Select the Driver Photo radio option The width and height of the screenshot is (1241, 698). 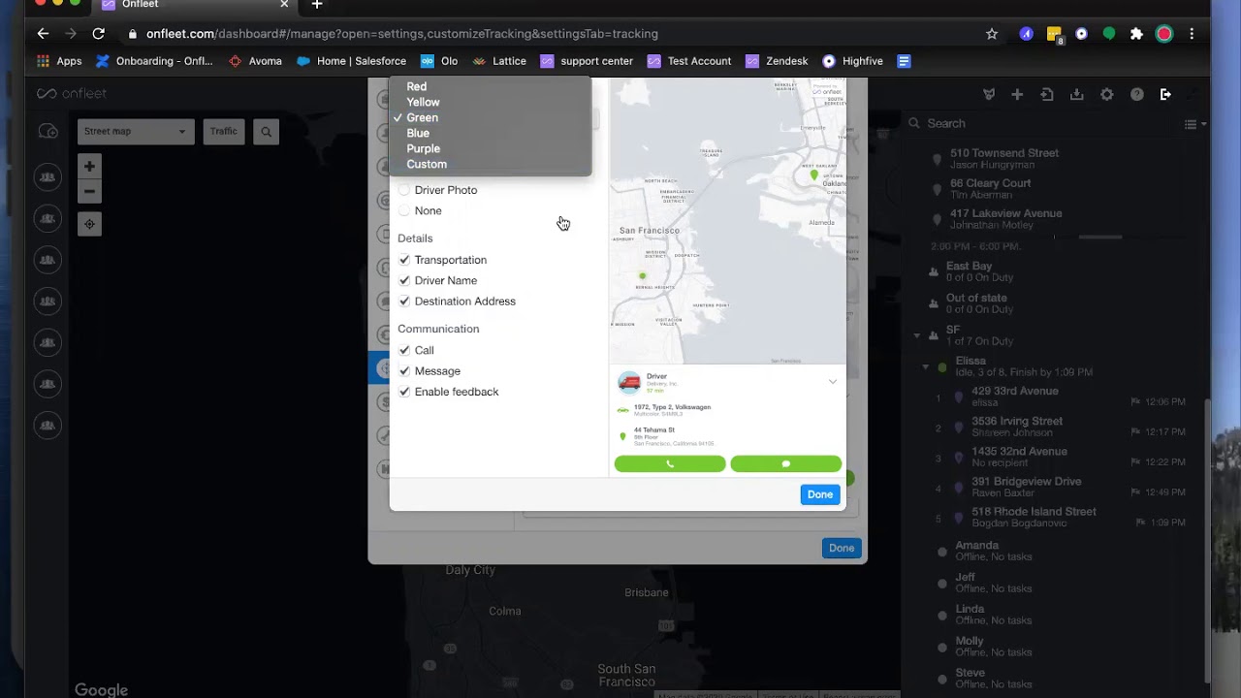[404, 190]
